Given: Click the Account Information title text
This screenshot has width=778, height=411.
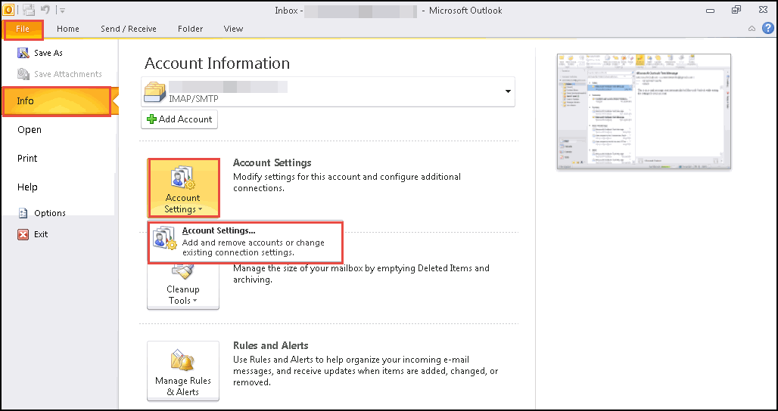Looking at the screenshot, I should (x=217, y=63).
